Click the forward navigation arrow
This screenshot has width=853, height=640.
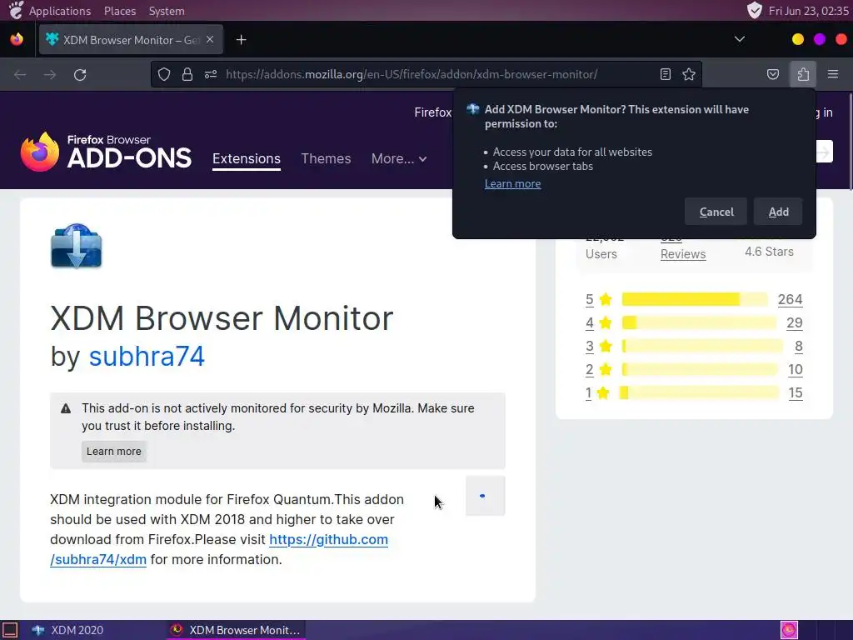50,74
